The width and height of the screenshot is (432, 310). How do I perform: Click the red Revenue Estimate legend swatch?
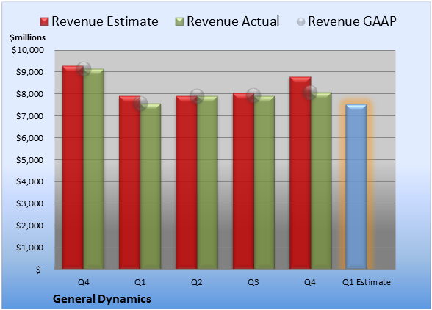pyautogui.click(x=44, y=22)
